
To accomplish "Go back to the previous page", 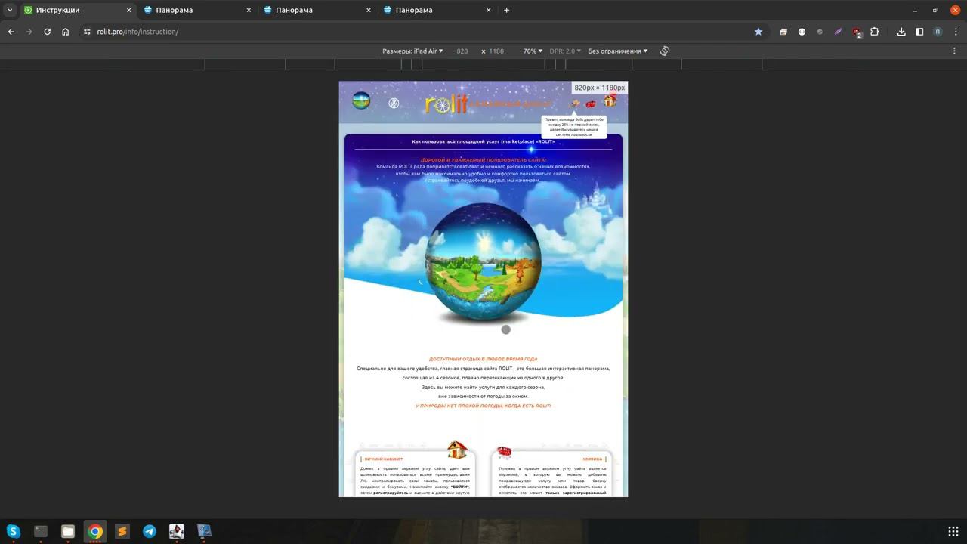I will coord(11,32).
